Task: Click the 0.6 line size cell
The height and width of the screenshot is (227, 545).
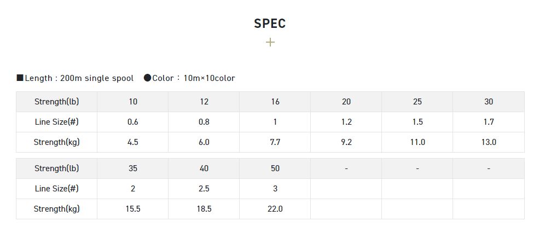Action: pos(133,122)
